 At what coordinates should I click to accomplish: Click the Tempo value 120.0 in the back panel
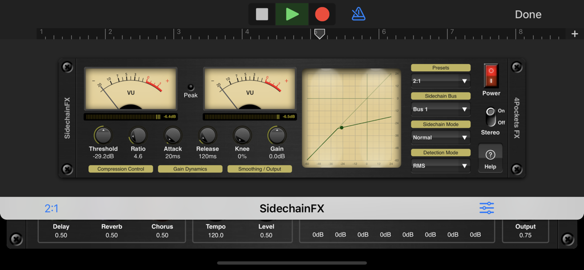tap(216, 235)
